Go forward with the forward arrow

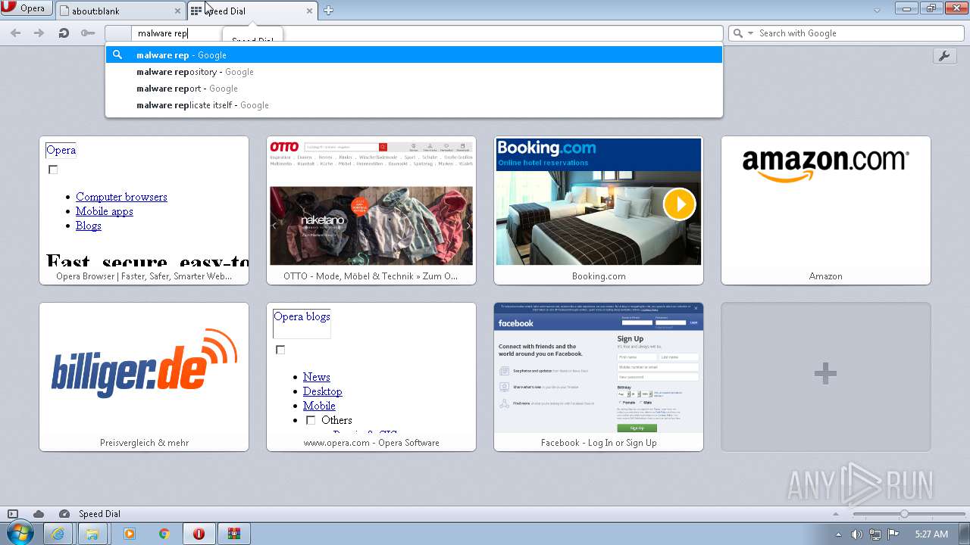39,33
